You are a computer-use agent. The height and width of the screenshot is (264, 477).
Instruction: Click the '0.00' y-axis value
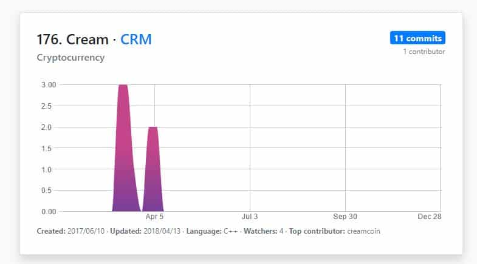tap(49, 211)
